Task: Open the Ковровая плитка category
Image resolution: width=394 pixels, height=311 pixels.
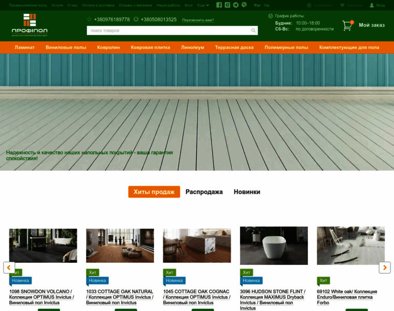Action: click(x=150, y=48)
